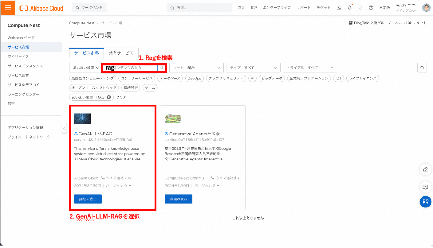Image resolution: width=433 pixels, height=248 pixels.
Task: Filter by データベース category
Action: (x=170, y=78)
